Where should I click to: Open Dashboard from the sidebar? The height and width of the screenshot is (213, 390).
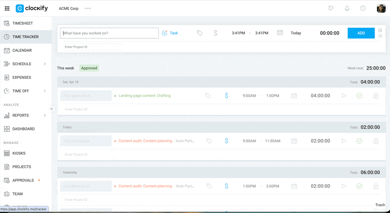pos(23,129)
